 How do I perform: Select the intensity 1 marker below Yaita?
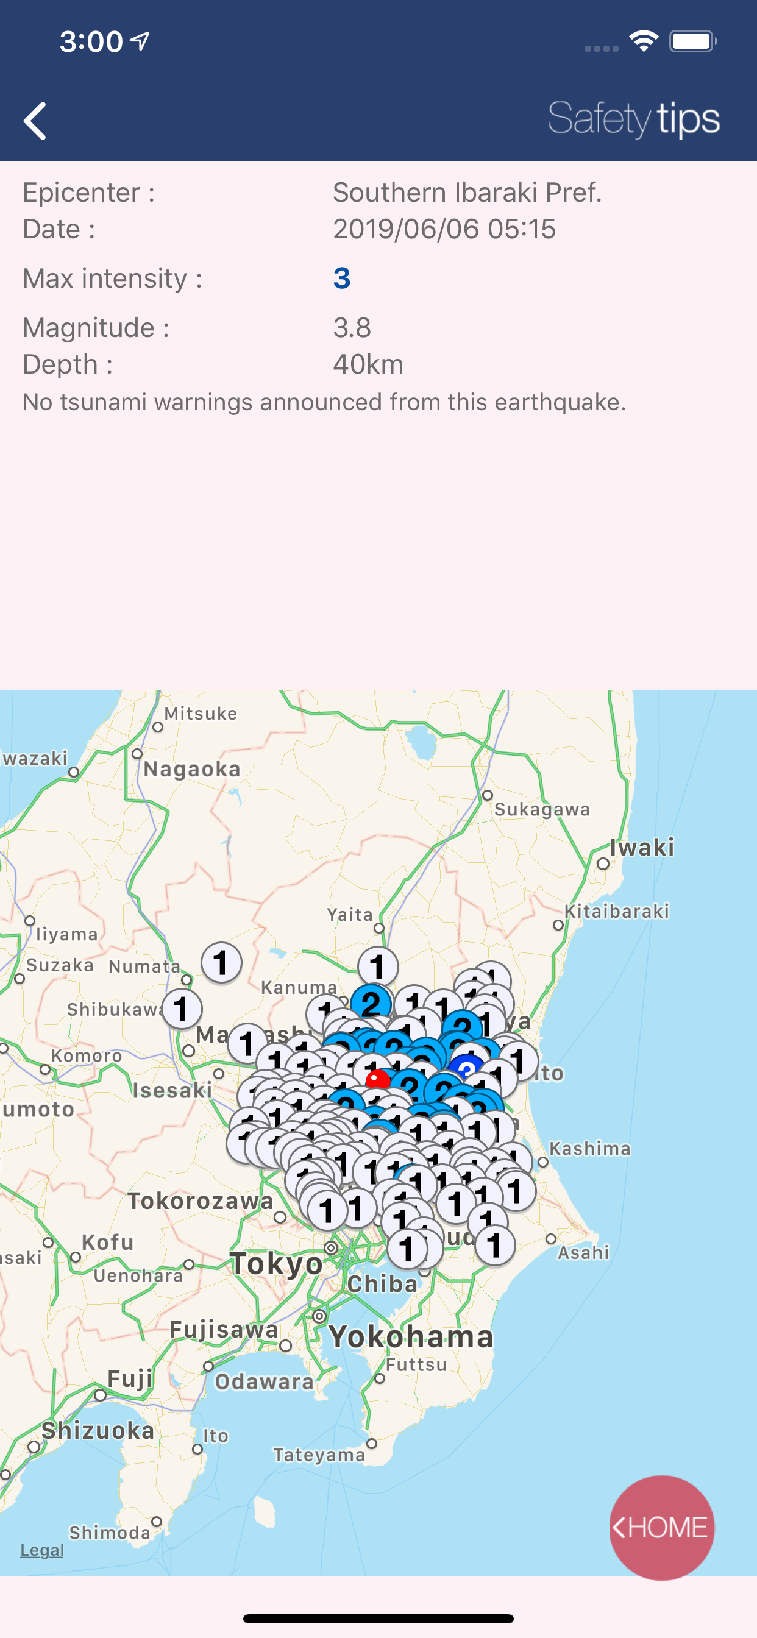[378, 966]
